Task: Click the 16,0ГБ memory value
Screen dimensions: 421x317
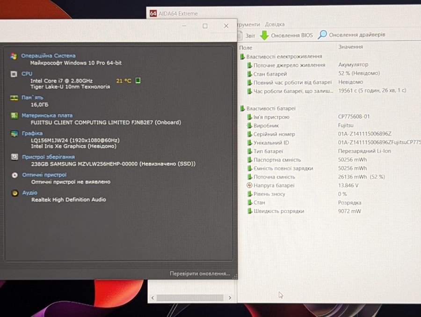Action: click(39, 104)
